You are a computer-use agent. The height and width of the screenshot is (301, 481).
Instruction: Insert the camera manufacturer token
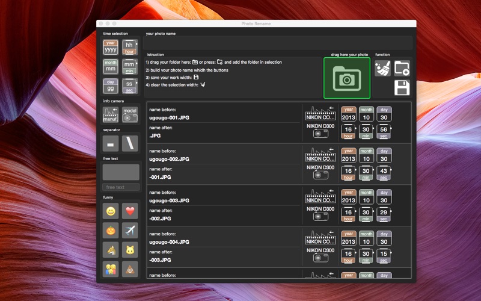[x=111, y=114]
